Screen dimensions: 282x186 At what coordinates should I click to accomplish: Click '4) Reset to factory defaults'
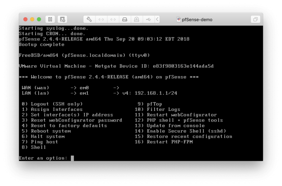(x=64, y=126)
